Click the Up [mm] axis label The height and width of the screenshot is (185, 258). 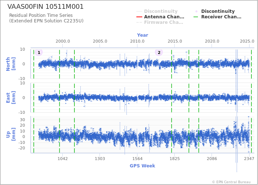(11, 135)
